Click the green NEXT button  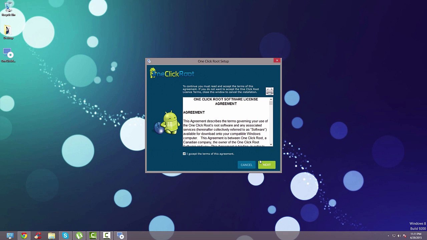tap(267, 165)
